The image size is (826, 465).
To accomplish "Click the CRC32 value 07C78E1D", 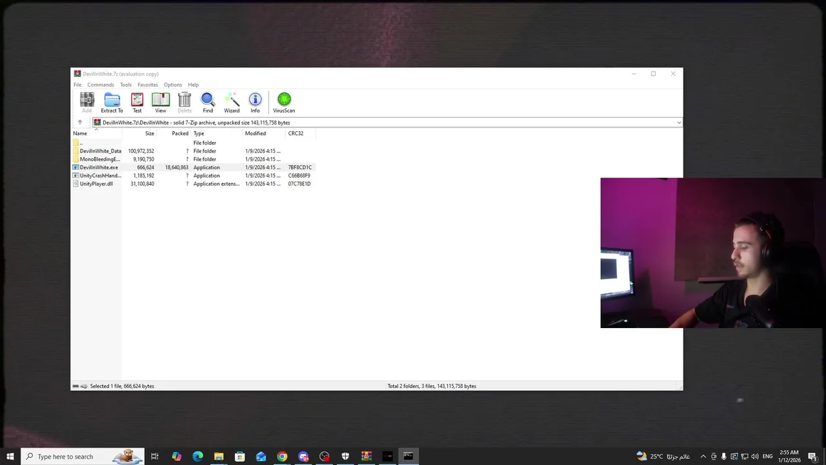I will pos(299,183).
